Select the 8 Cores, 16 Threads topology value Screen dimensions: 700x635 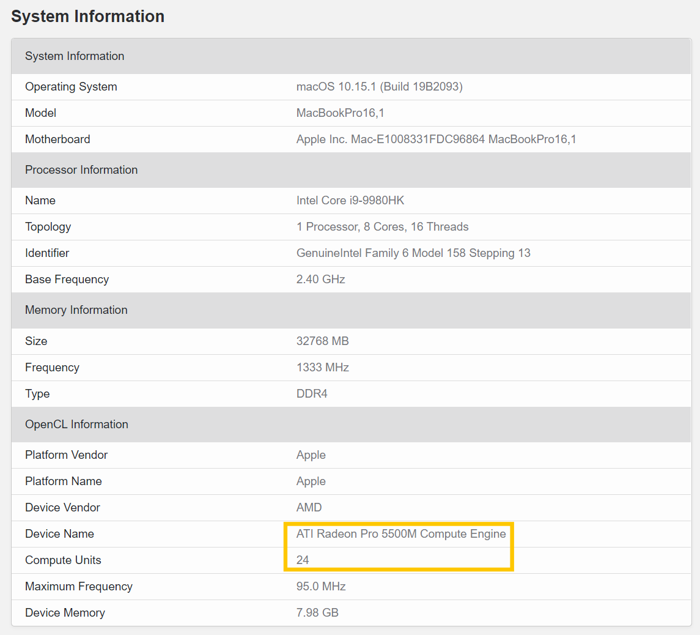pyautogui.click(x=382, y=227)
